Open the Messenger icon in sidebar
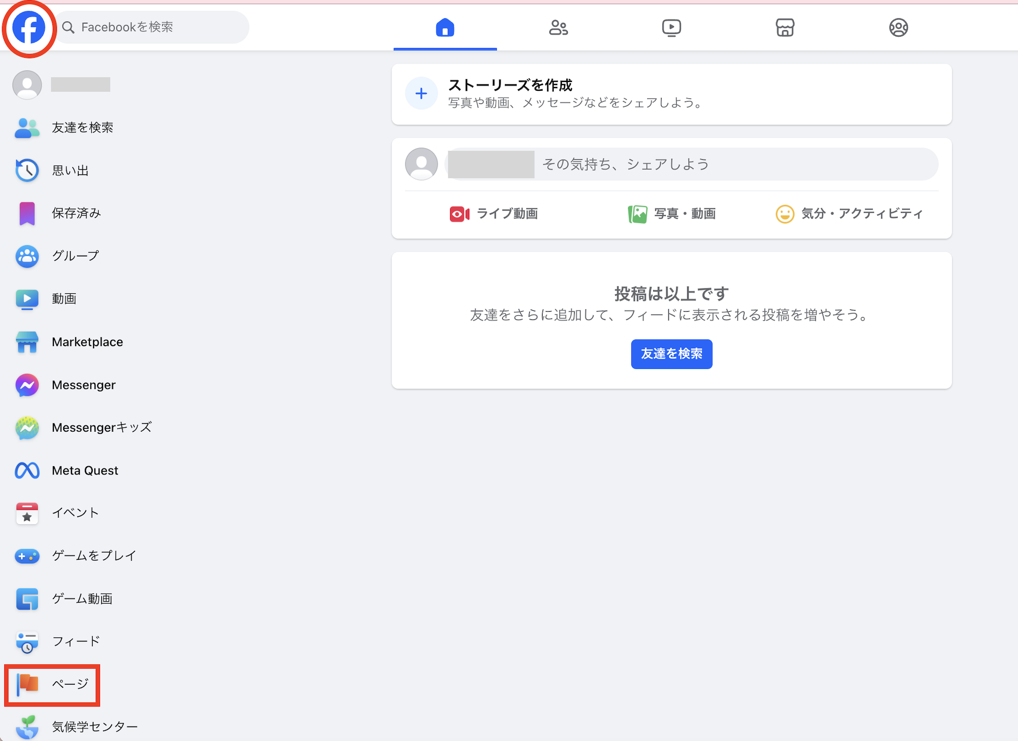This screenshot has height=741, width=1018. (27, 385)
